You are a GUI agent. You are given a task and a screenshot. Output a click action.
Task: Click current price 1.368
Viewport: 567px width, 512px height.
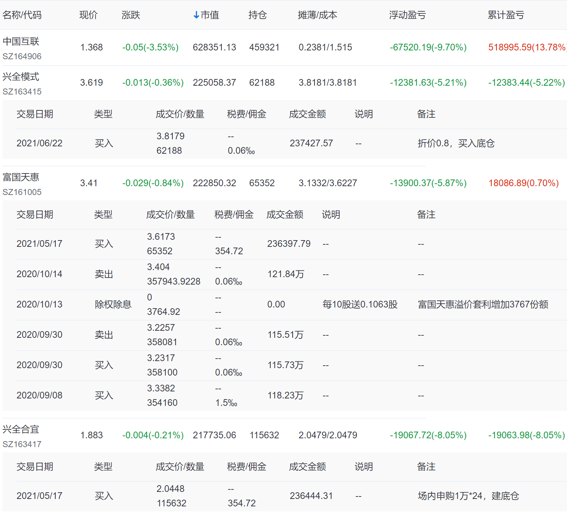92,47
